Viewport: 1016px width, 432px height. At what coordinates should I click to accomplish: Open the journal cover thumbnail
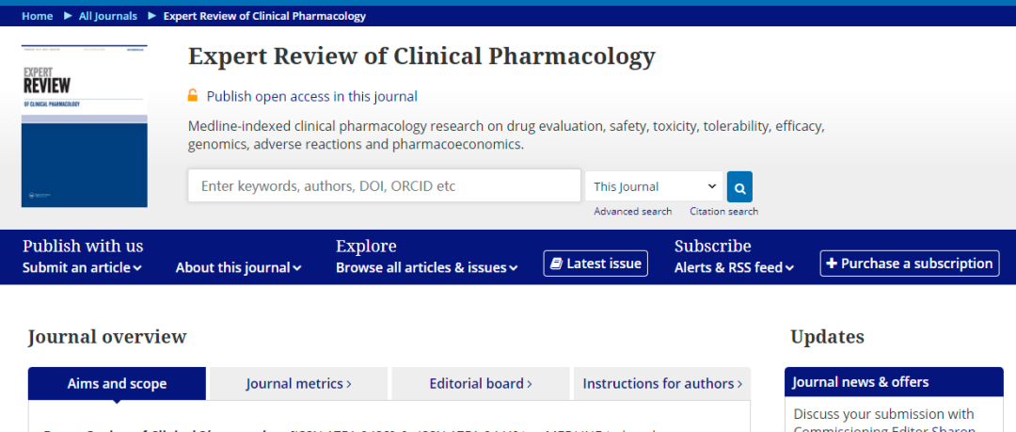pos(85,126)
